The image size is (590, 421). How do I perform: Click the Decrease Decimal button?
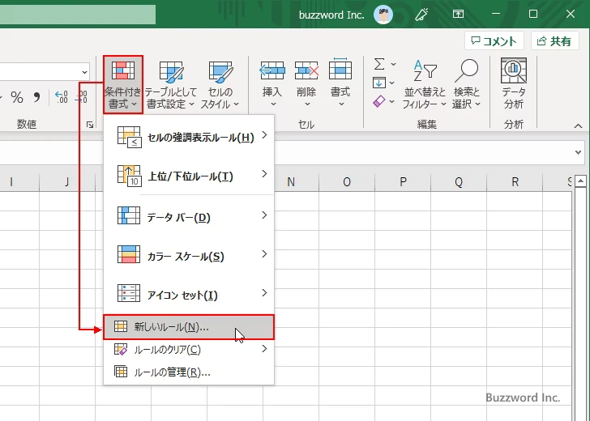coord(81,97)
